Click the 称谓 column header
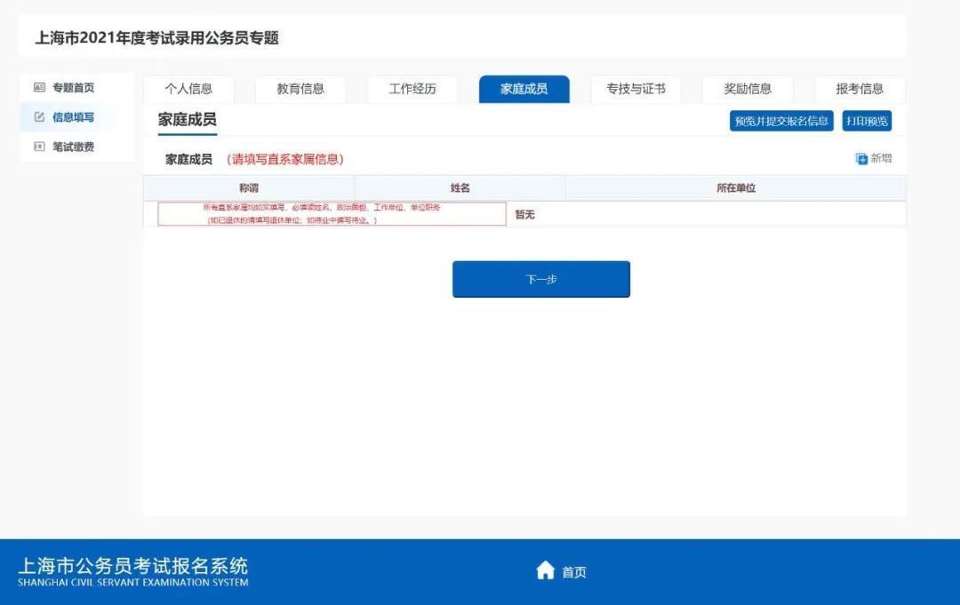This screenshot has width=960, height=605. [249, 188]
